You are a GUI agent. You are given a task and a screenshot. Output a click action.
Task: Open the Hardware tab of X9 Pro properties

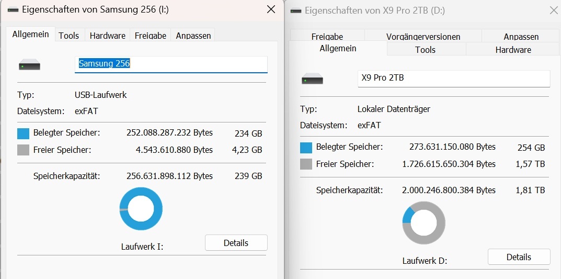513,50
